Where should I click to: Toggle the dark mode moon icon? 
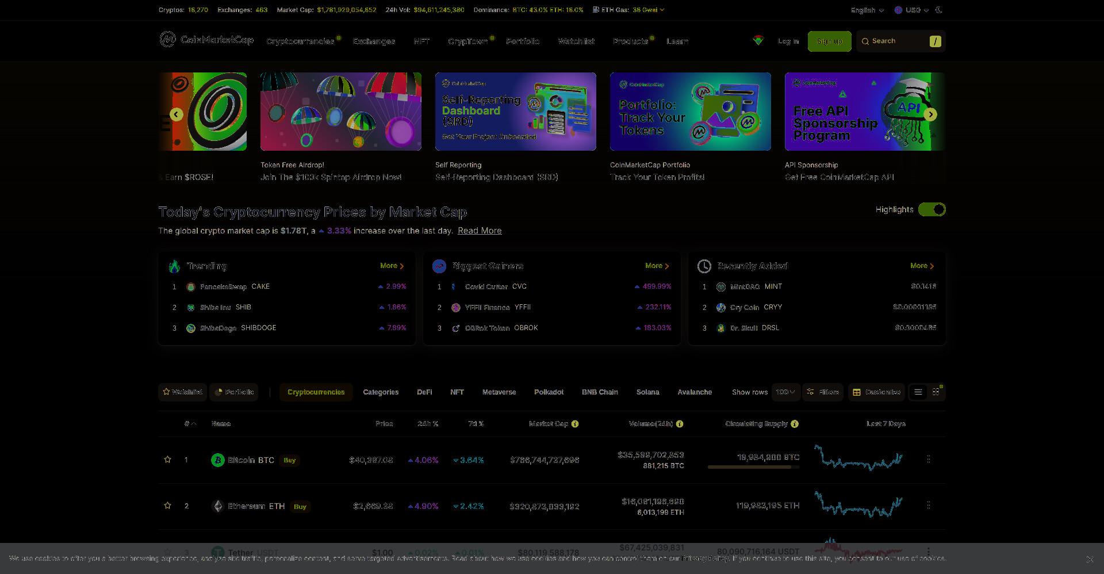940,10
